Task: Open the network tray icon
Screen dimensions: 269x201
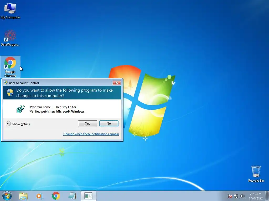Action: [236, 196]
